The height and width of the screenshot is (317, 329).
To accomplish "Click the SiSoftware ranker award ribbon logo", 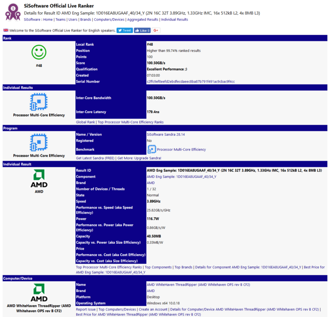I will (x=12, y=12).
